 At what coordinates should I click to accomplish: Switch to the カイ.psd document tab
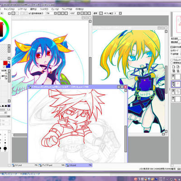coord(25,165)
